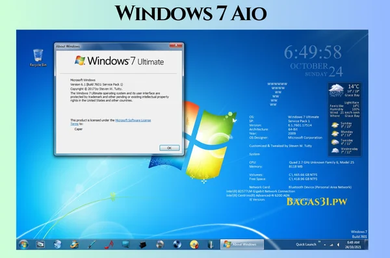
Task: Click OK in the About Windows dialog
Action: (x=170, y=148)
